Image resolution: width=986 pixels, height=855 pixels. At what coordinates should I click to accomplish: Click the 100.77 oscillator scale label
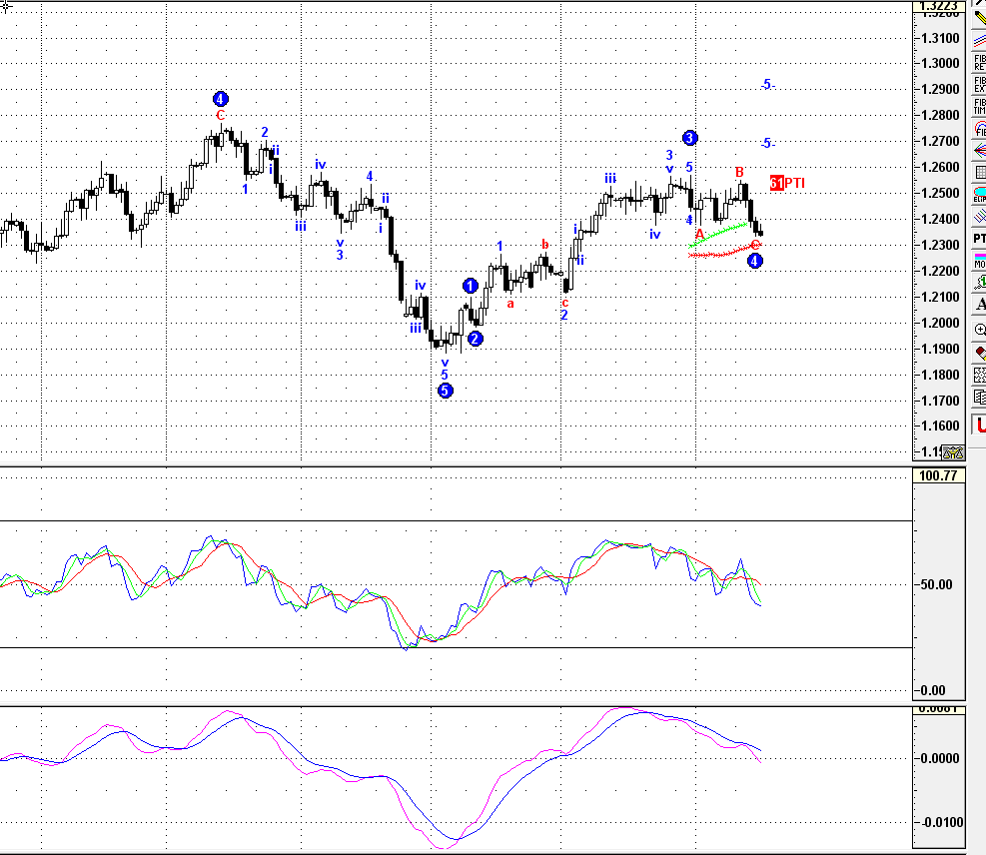[x=941, y=475]
